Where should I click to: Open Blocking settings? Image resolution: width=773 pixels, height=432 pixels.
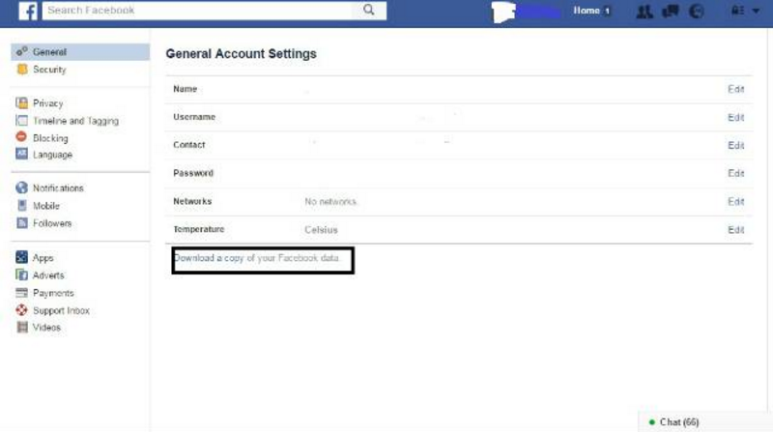[50, 138]
